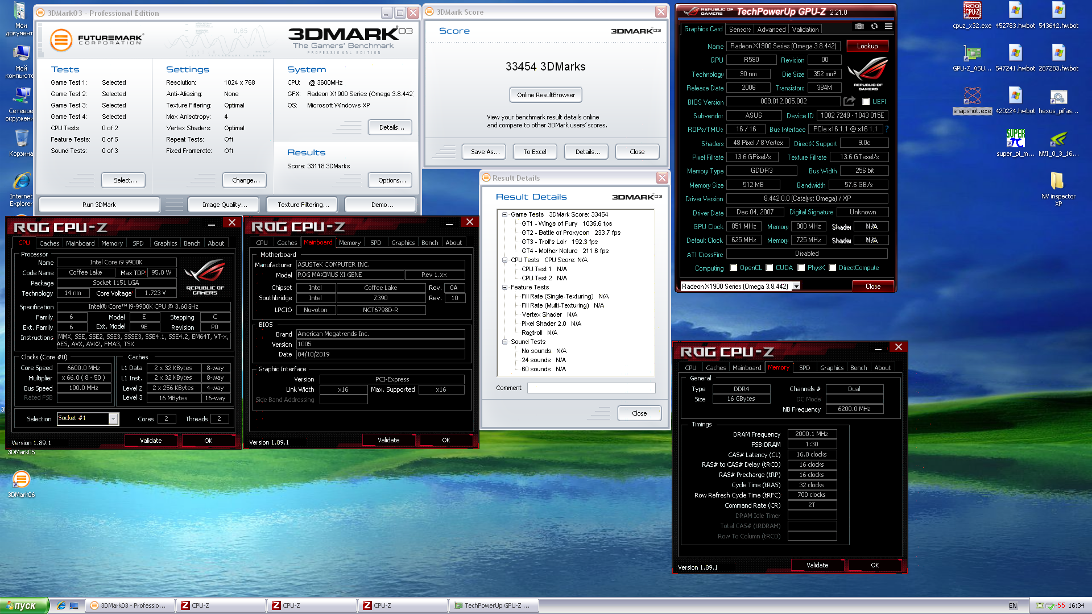Screen dimensions: 1092x614
Task: Toggle the PhysX checkbox
Action: point(801,268)
